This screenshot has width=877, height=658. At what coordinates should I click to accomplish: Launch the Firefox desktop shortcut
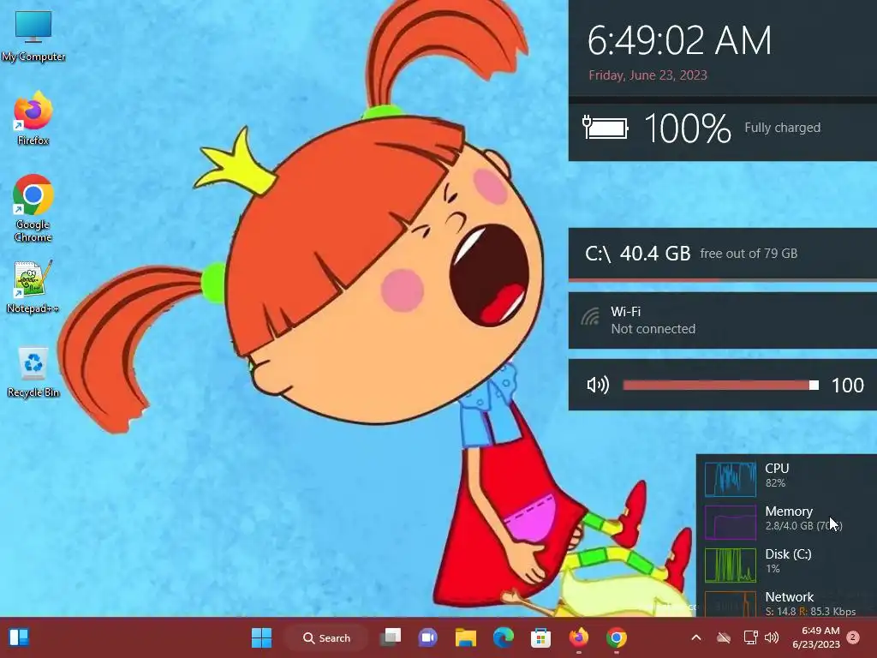tap(33, 119)
